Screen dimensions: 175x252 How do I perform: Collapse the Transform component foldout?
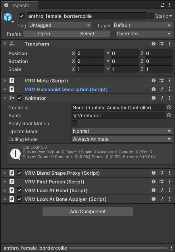click(5, 44)
